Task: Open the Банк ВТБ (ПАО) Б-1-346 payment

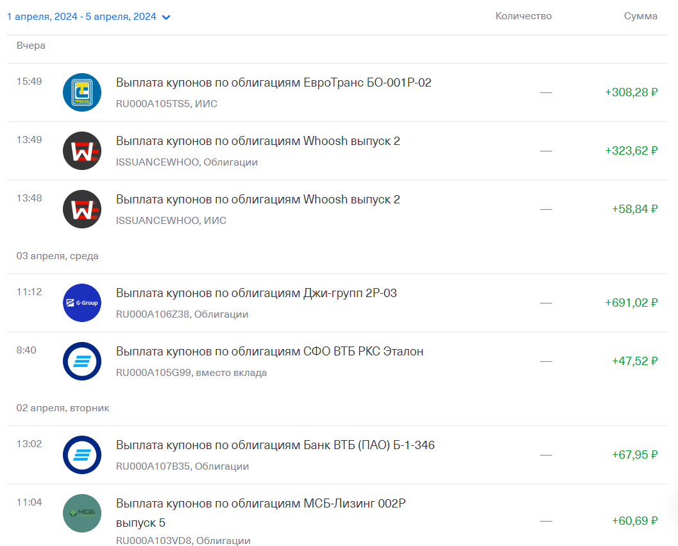Action: pyautogui.click(x=337, y=455)
